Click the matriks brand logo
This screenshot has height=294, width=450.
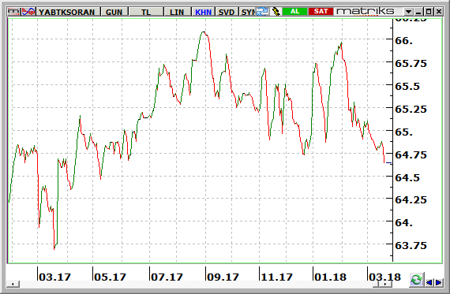coord(366,11)
